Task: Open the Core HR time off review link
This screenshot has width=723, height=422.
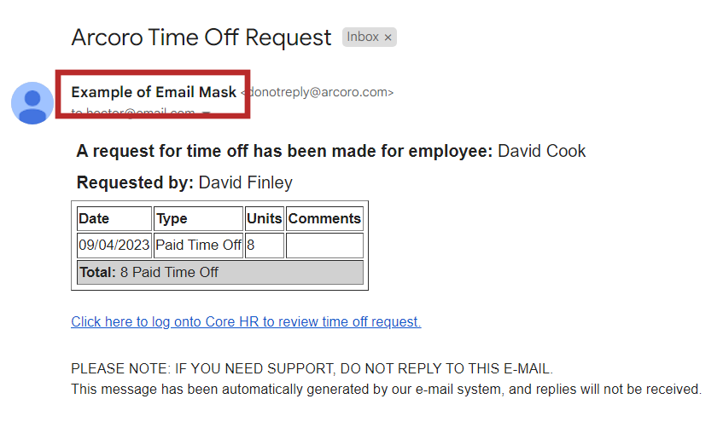Action: point(246,321)
